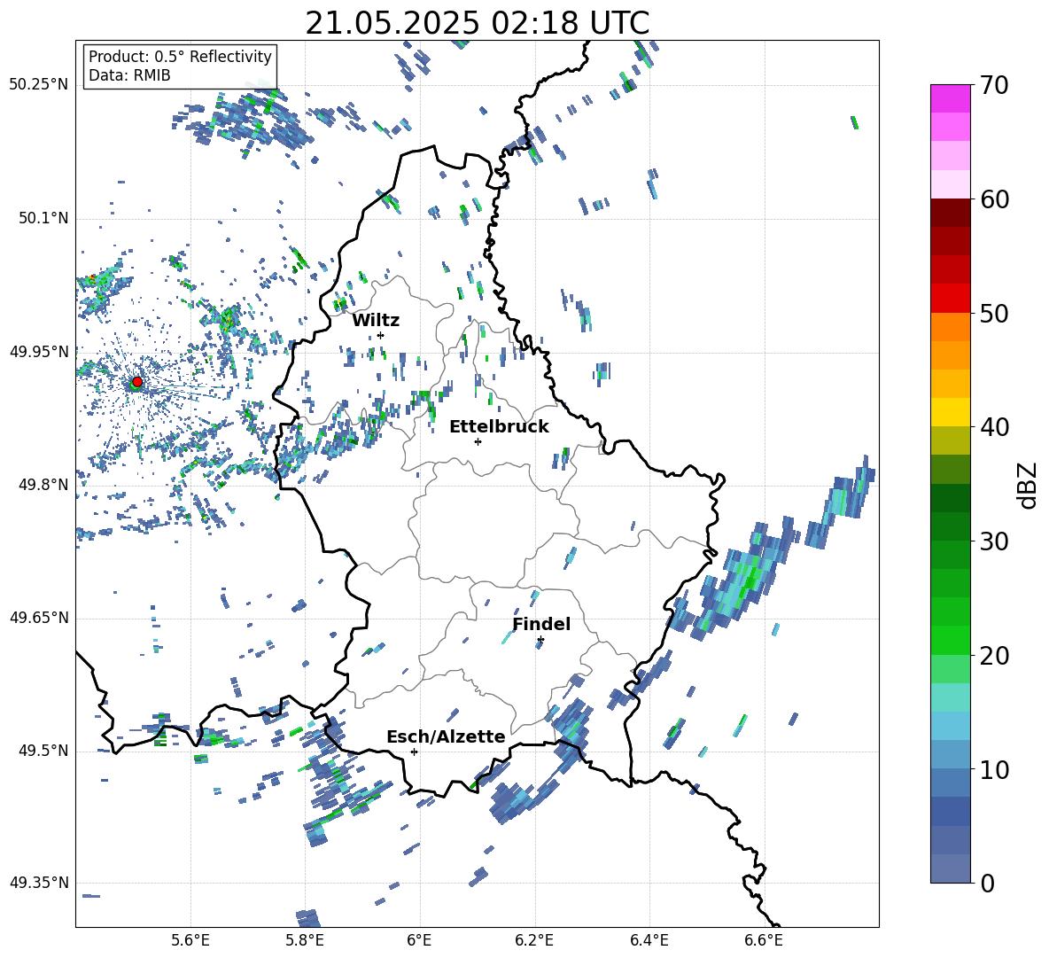Click the olive colorbar segment just below 40
Image resolution: width=1049 pixels, height=958 pixels.
coord(950,440)
